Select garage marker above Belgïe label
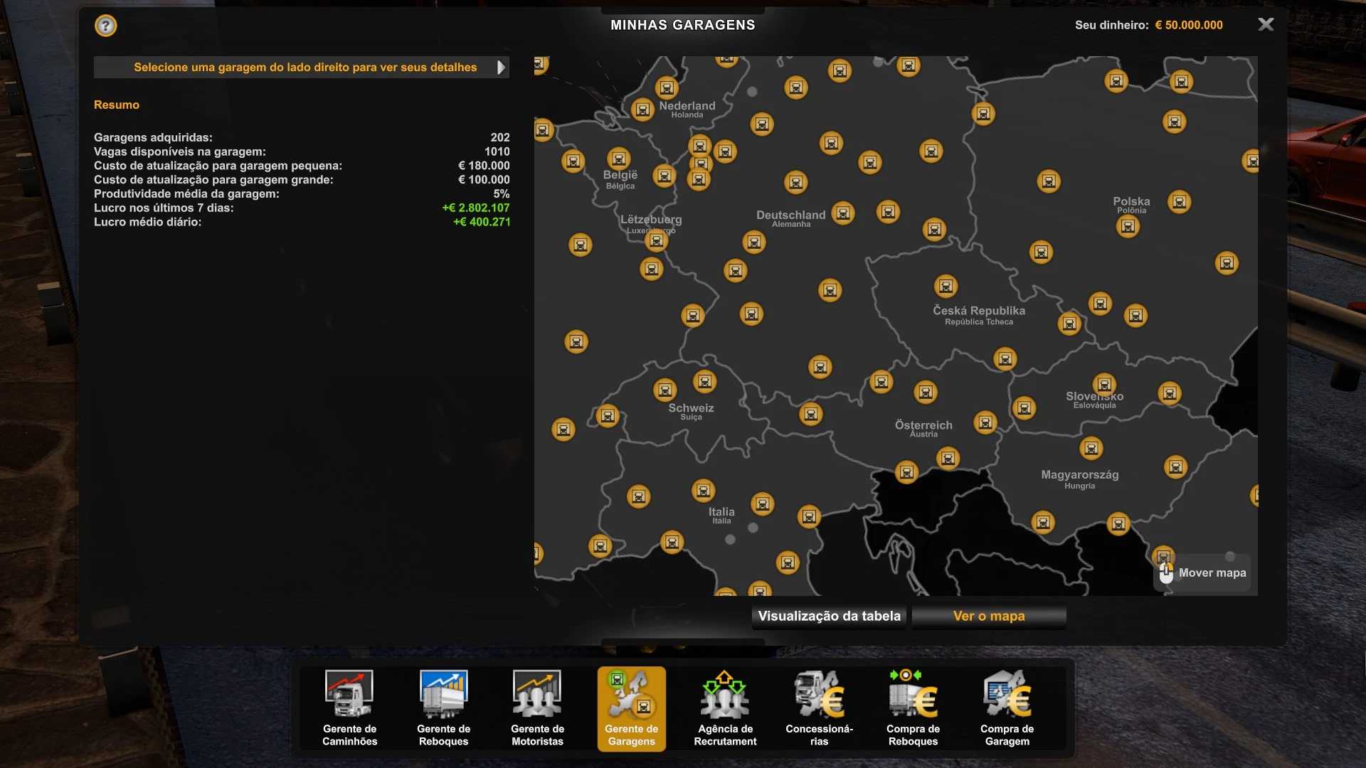This screenshot has width=1366, height=768. 618,159
